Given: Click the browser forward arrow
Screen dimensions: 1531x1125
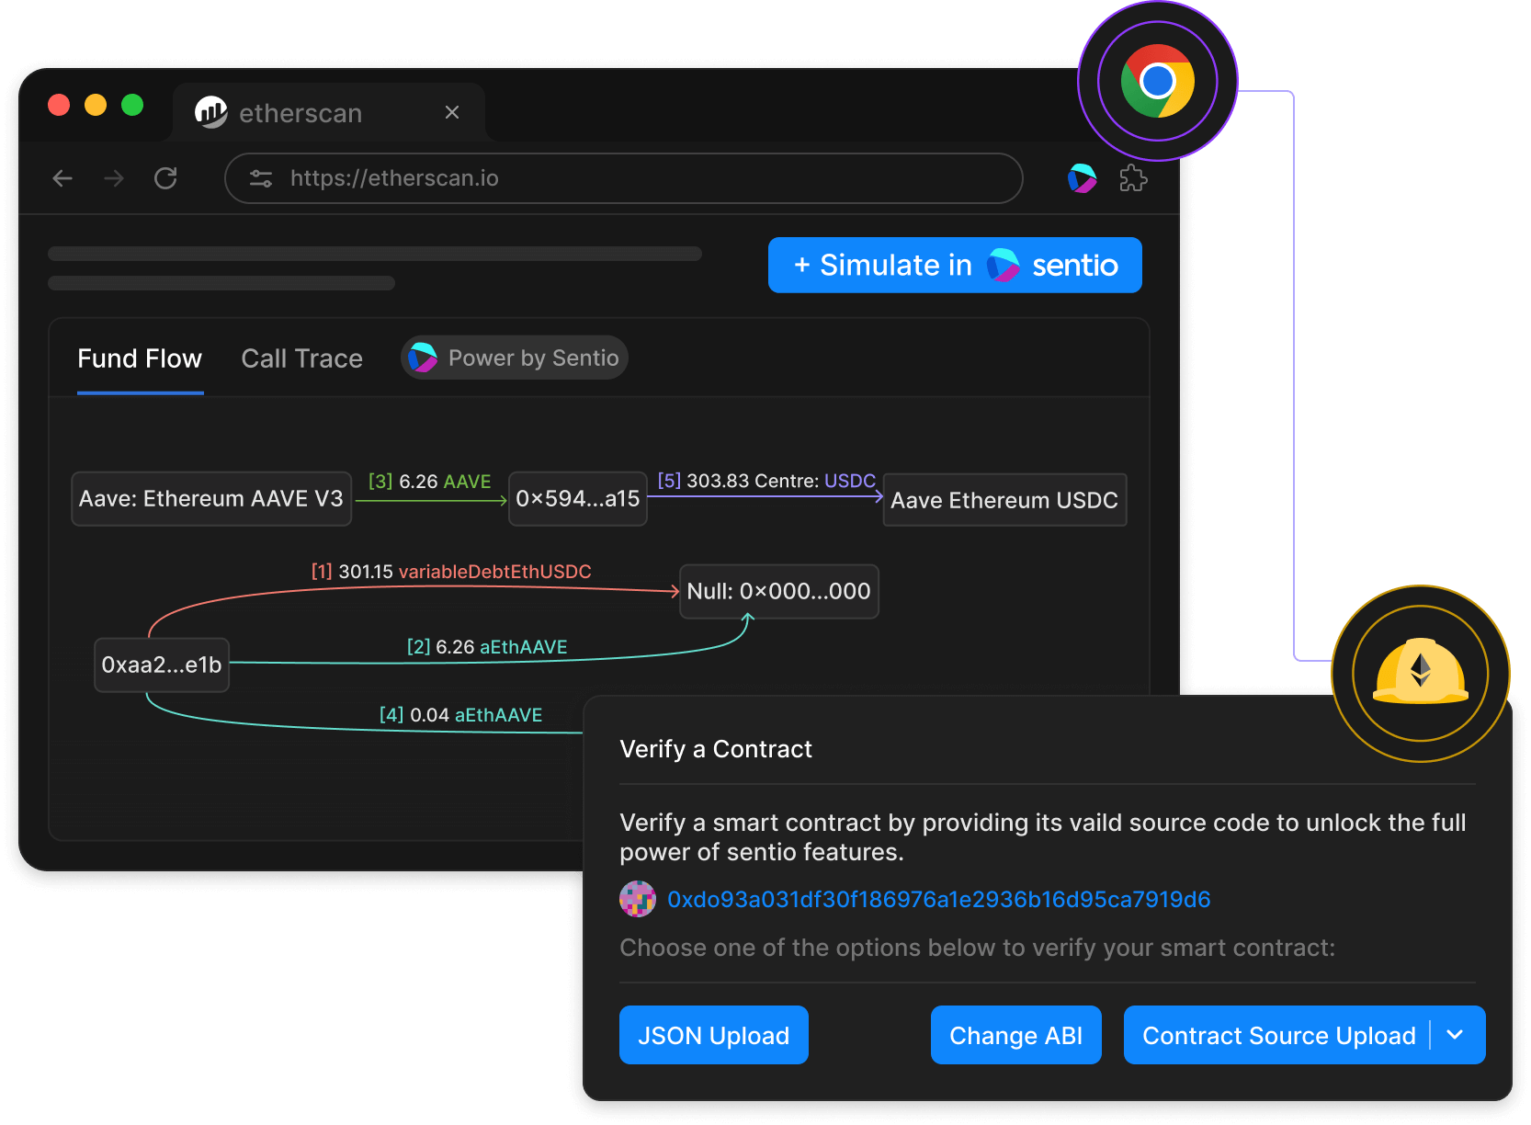Looking at the screenshot, I should (x=114, y=178).
